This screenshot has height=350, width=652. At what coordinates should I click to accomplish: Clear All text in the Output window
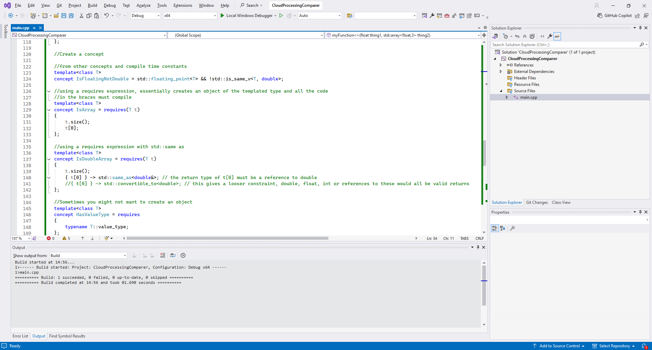(163, 255)
